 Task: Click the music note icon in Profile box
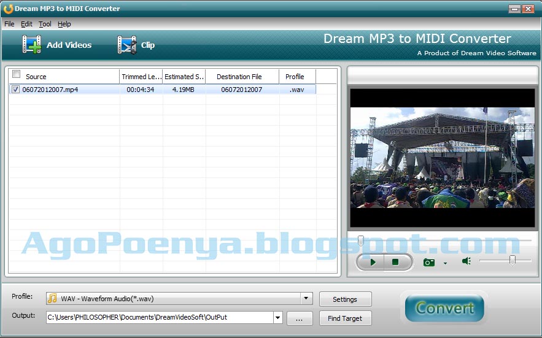(52, 298)
